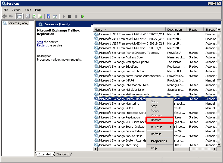Click gear icon of Microsoft Exchange Throttling

point(97,145)
